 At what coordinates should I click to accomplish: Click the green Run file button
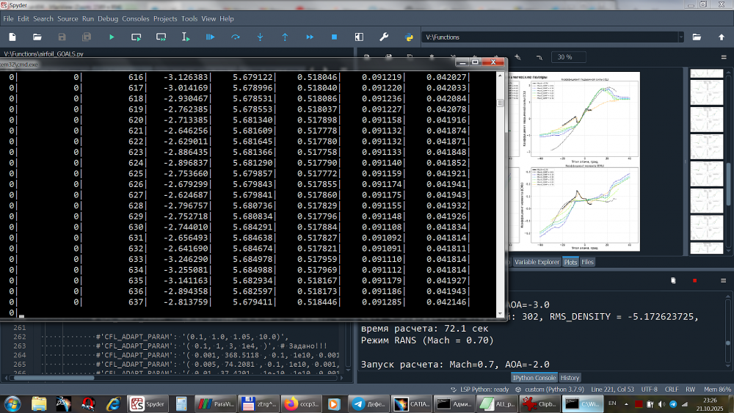click(112, 37)
